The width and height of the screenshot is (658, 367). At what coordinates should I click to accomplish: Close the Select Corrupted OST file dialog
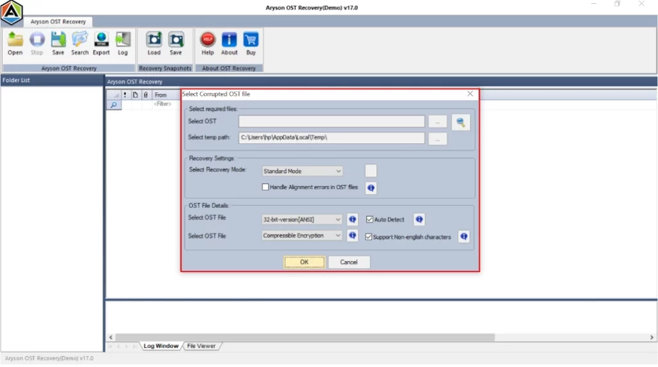(470, 94)
